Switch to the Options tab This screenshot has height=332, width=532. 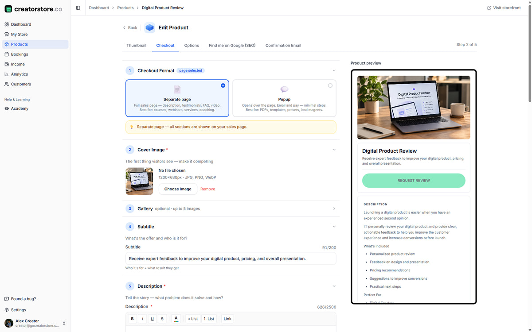[x=192, y=45]
